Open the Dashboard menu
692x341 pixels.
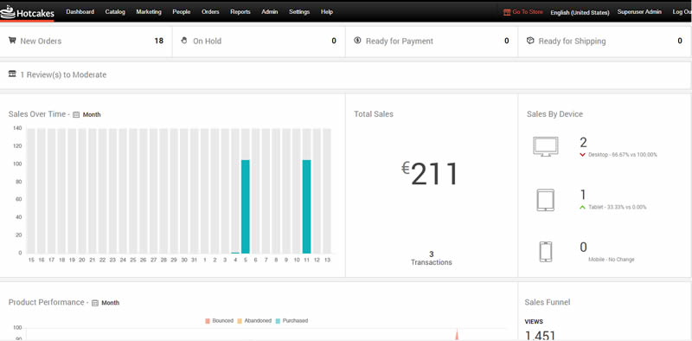pos(80,12)
